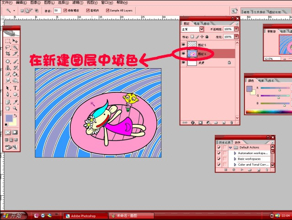Select the Crop tool
Screen dimensions: 292x220
click(x=8, y=54)
